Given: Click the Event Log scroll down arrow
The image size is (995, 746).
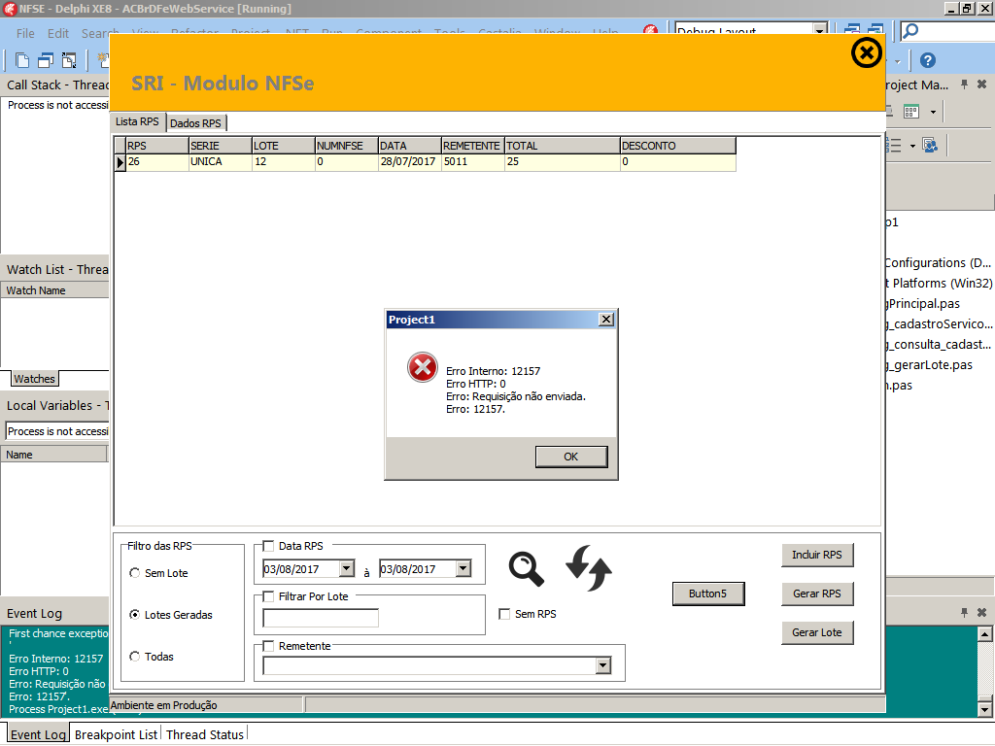Looking at the screenshot, I should point(984,709).
